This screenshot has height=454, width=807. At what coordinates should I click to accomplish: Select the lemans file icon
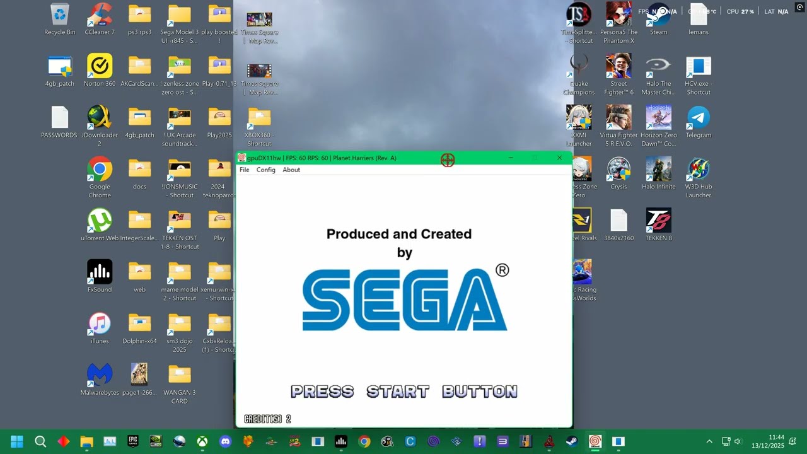tap(699, 20)
